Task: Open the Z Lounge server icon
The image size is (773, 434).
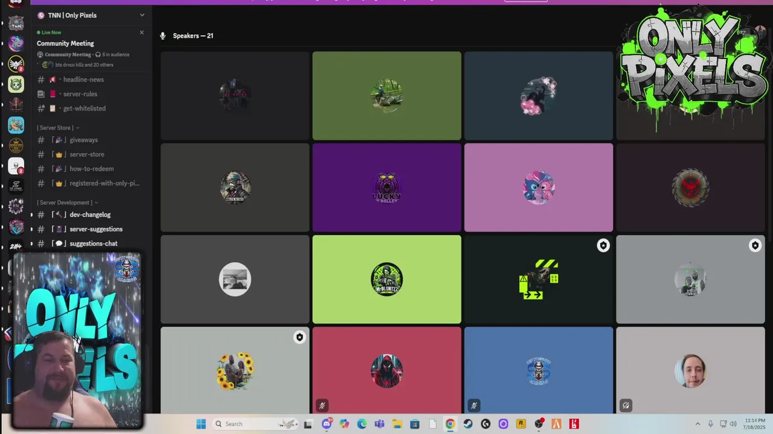Action: (16, 186)
